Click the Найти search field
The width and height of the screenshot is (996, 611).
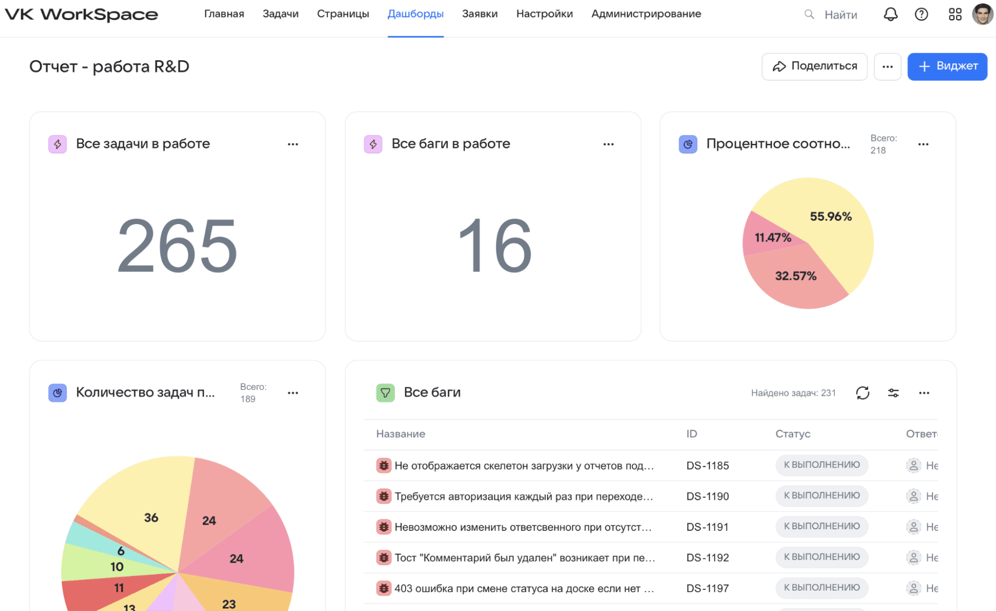841,15
